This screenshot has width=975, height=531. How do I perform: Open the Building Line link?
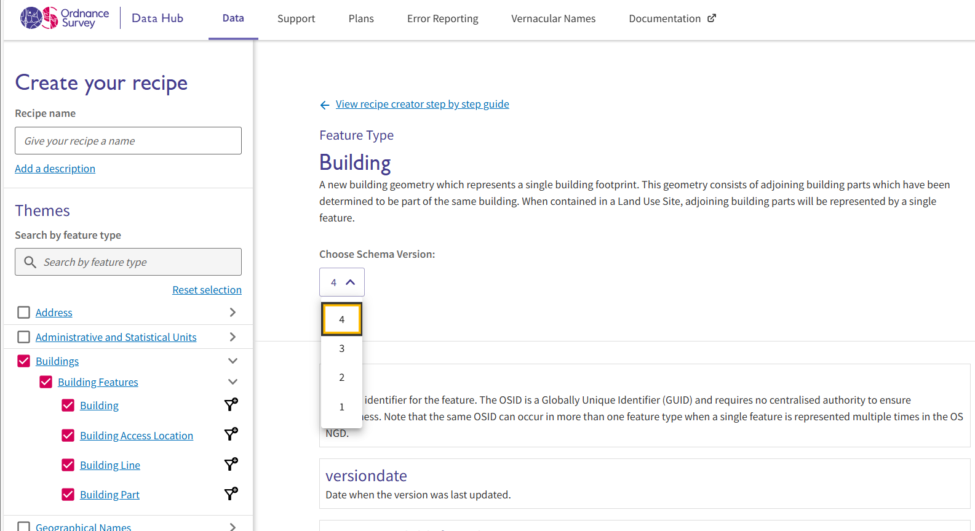coord(110,465)
